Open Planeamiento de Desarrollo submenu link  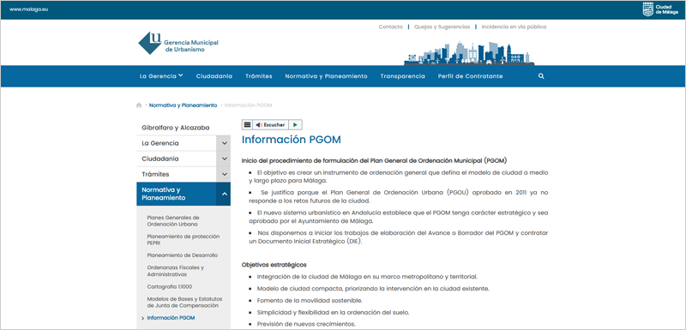pyautogui.click(x=183, y=255)
